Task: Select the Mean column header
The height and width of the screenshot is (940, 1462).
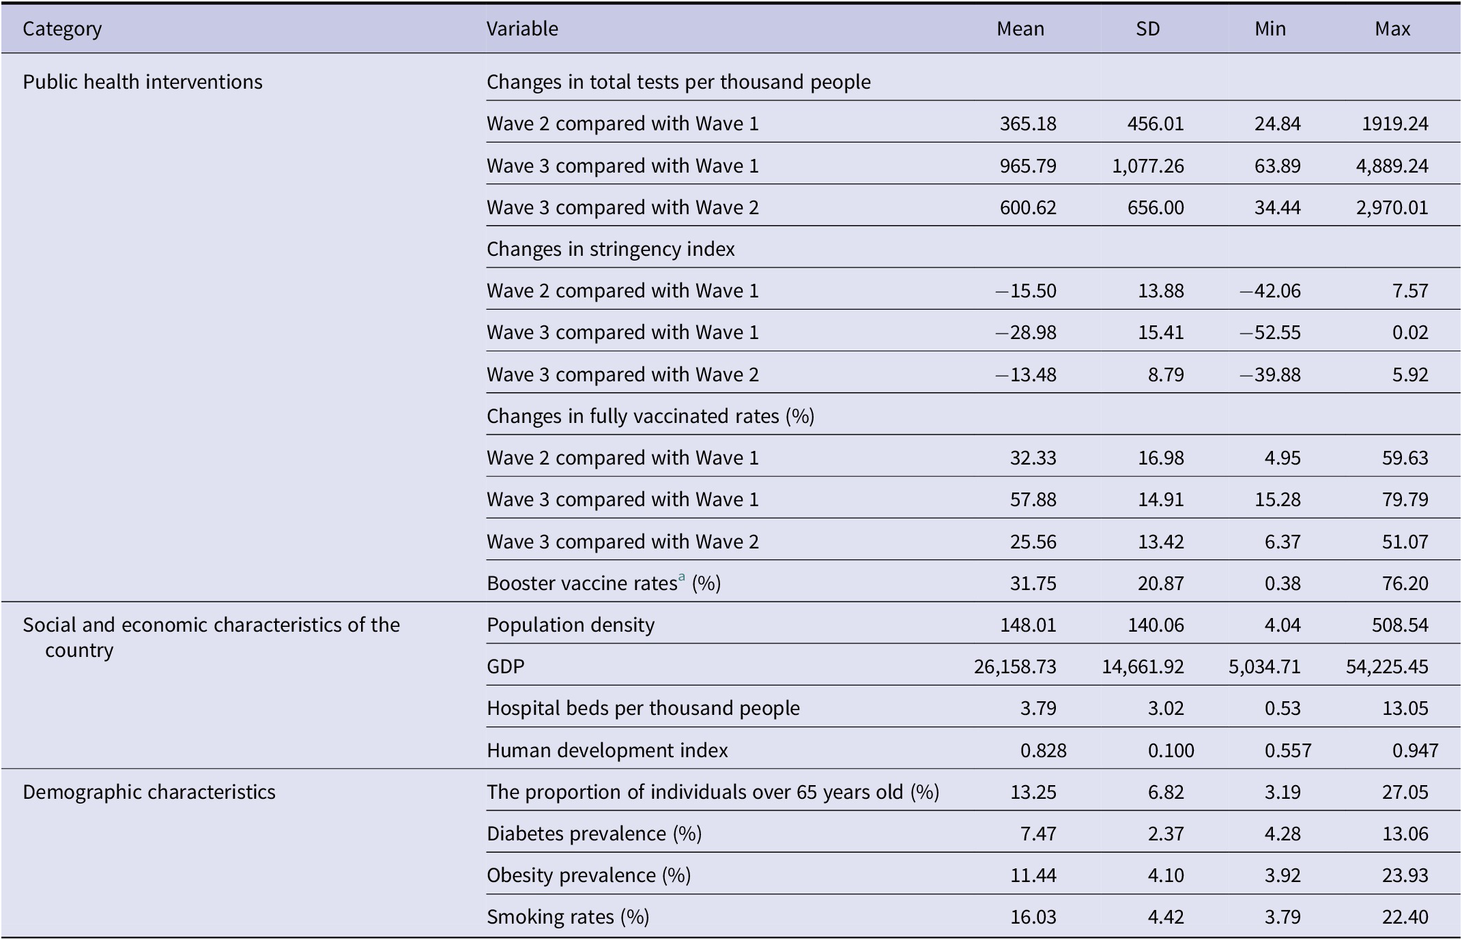Action: point(1020,29)
